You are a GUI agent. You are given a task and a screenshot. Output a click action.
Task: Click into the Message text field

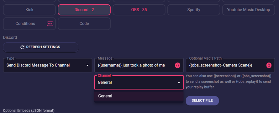(x=135, y=65)
